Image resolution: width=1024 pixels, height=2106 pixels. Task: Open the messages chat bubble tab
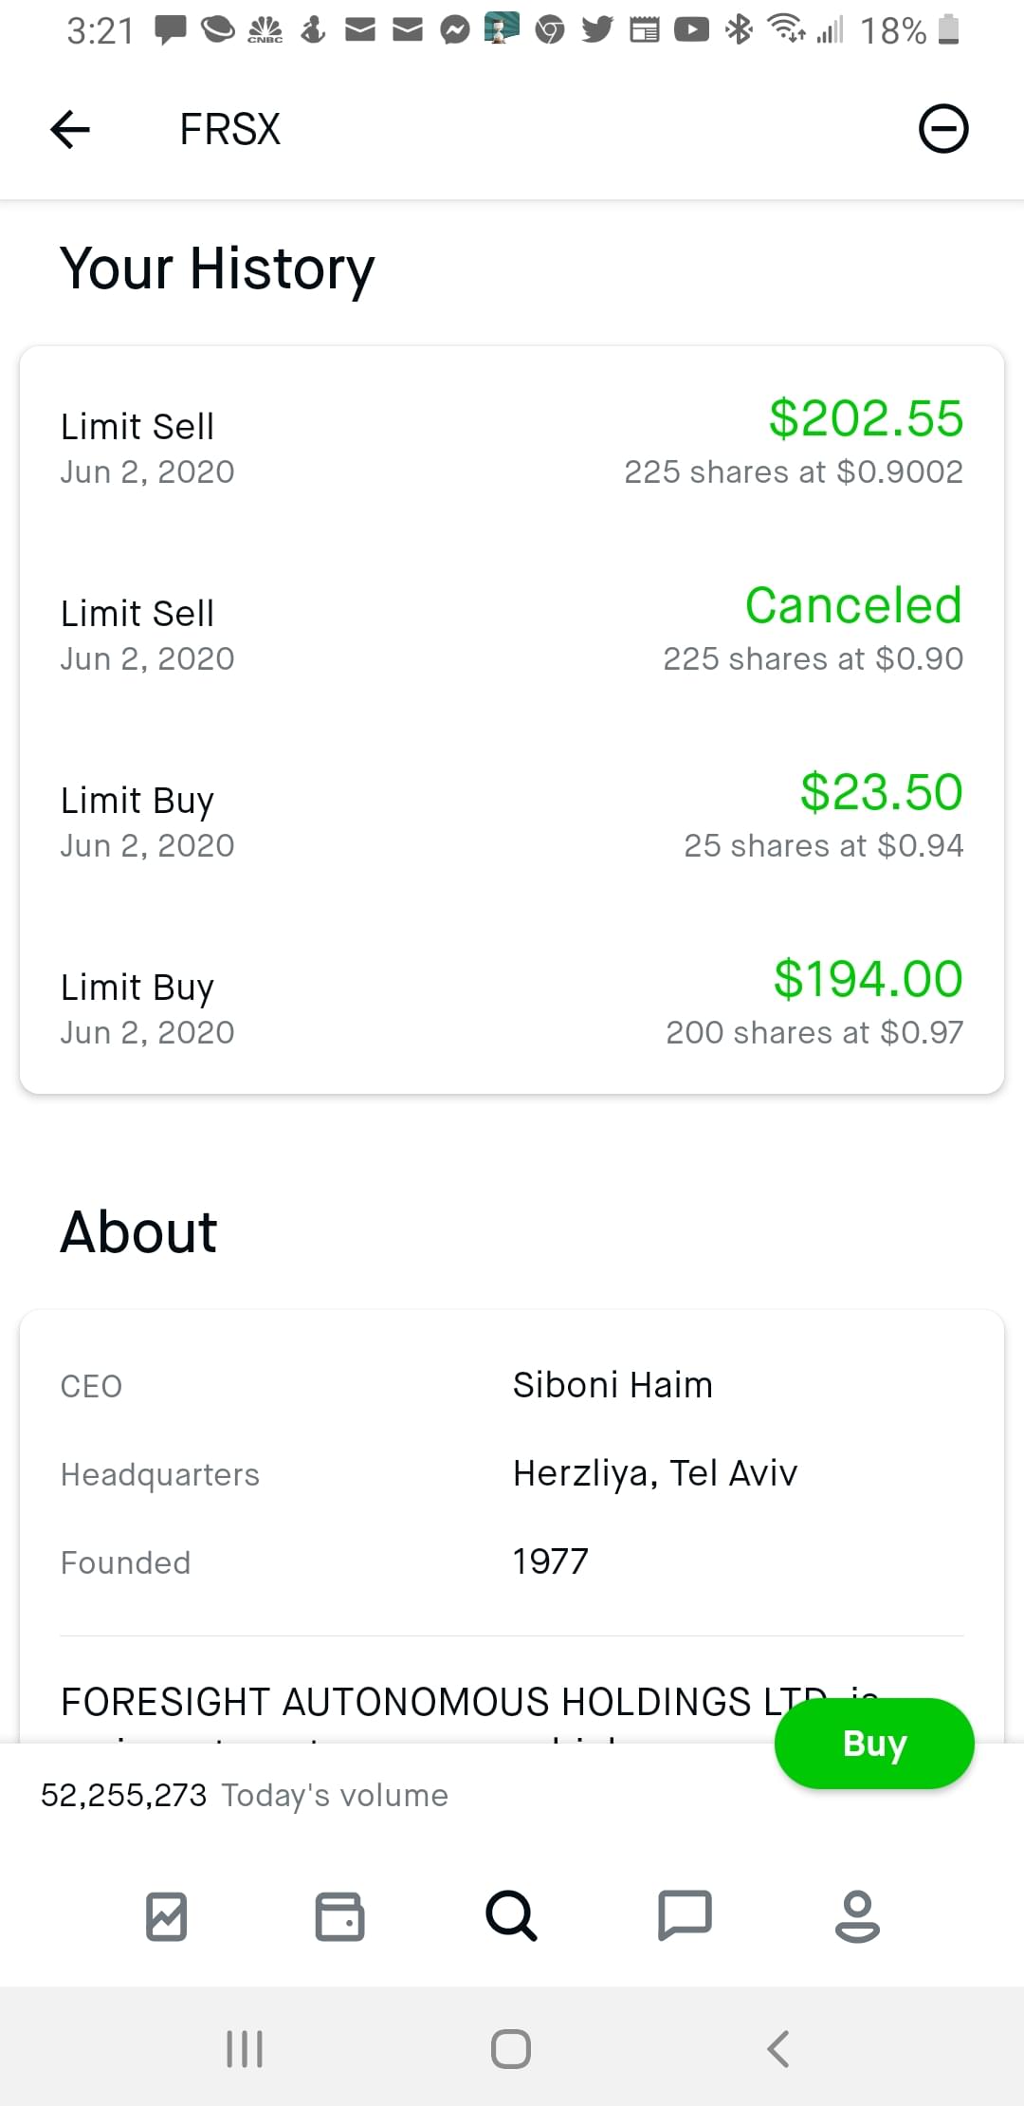[685, 1916]
